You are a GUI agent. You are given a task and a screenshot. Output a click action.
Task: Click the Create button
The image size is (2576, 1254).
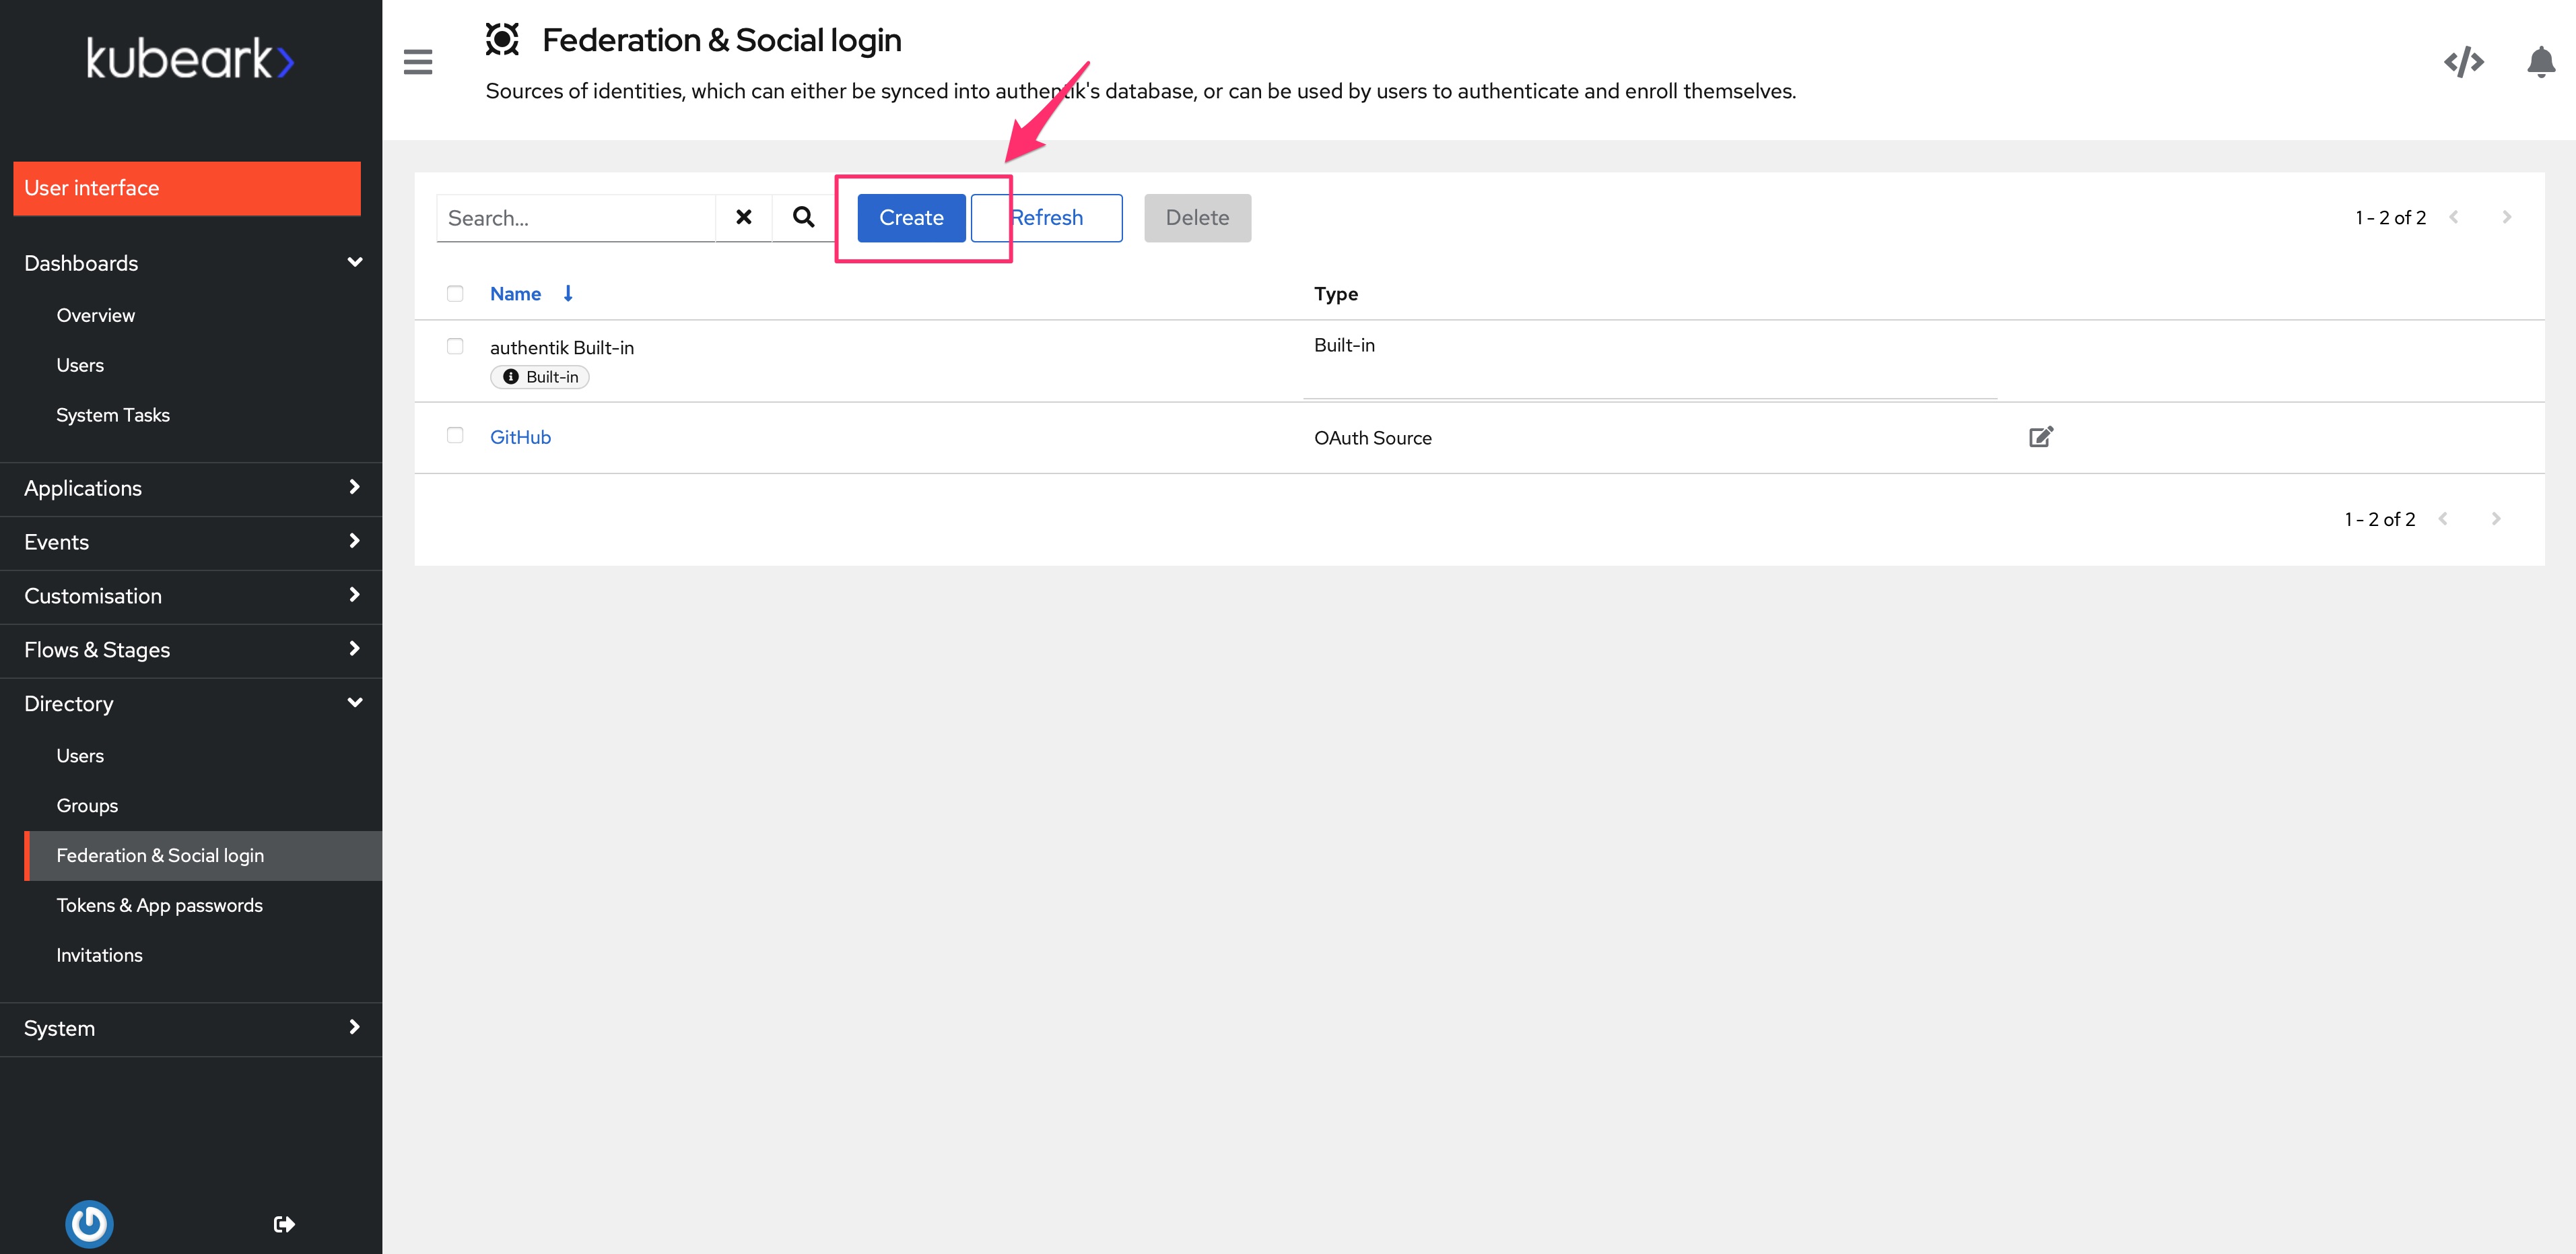tap(910, 217)
